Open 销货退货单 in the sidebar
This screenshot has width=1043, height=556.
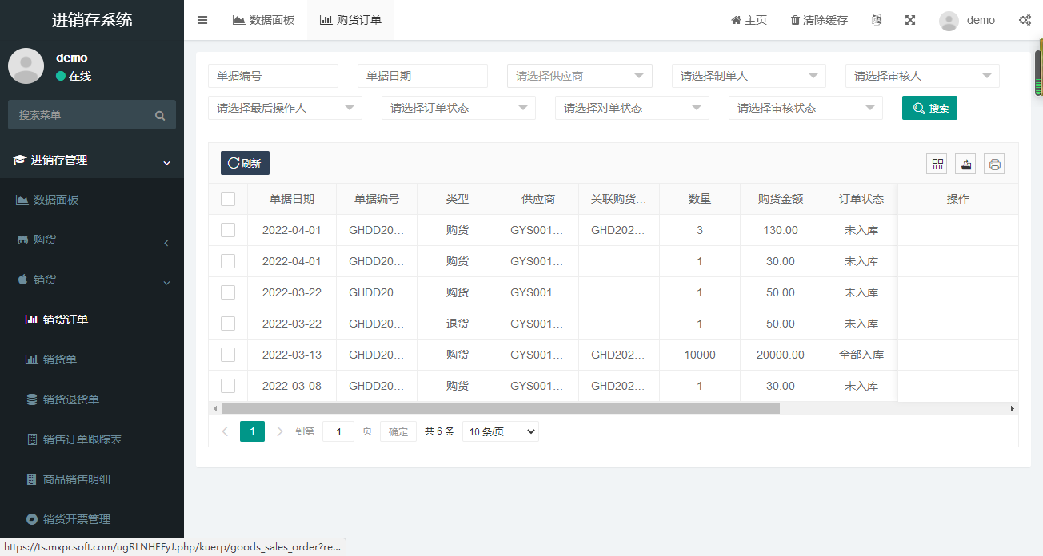(x=92, y=399)
